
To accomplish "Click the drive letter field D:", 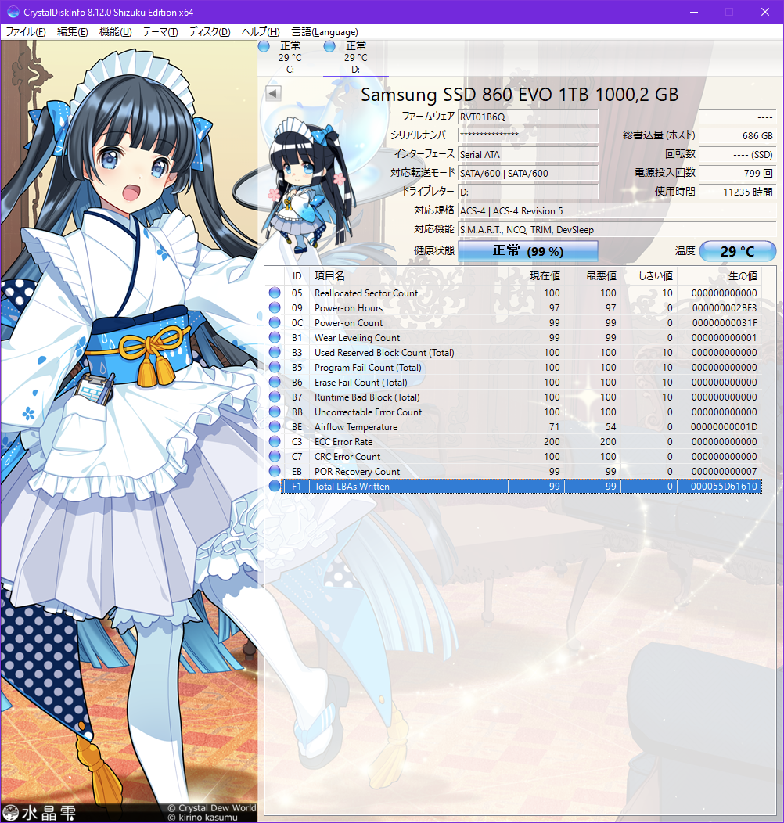I will pyautogui.click(x=527, y=192).
